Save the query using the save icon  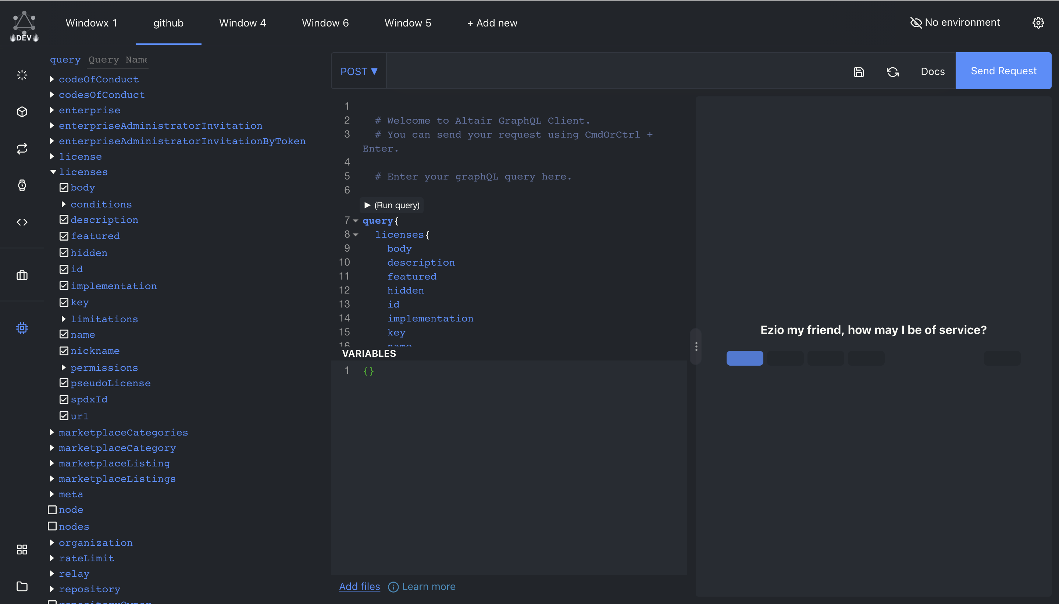(859, 71)
